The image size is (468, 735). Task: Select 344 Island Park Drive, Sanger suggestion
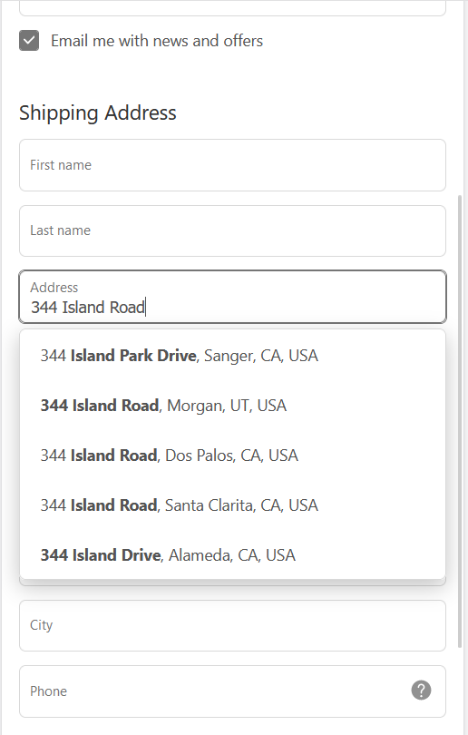[232, 356]
